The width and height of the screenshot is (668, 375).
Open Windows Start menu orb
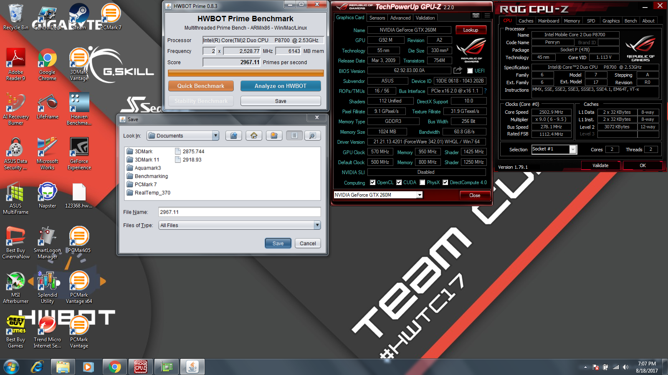[x=11, y=367]
